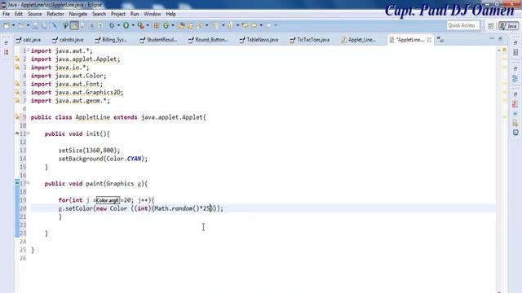Switch to the Applet_Line... tab

coord(358,40)
